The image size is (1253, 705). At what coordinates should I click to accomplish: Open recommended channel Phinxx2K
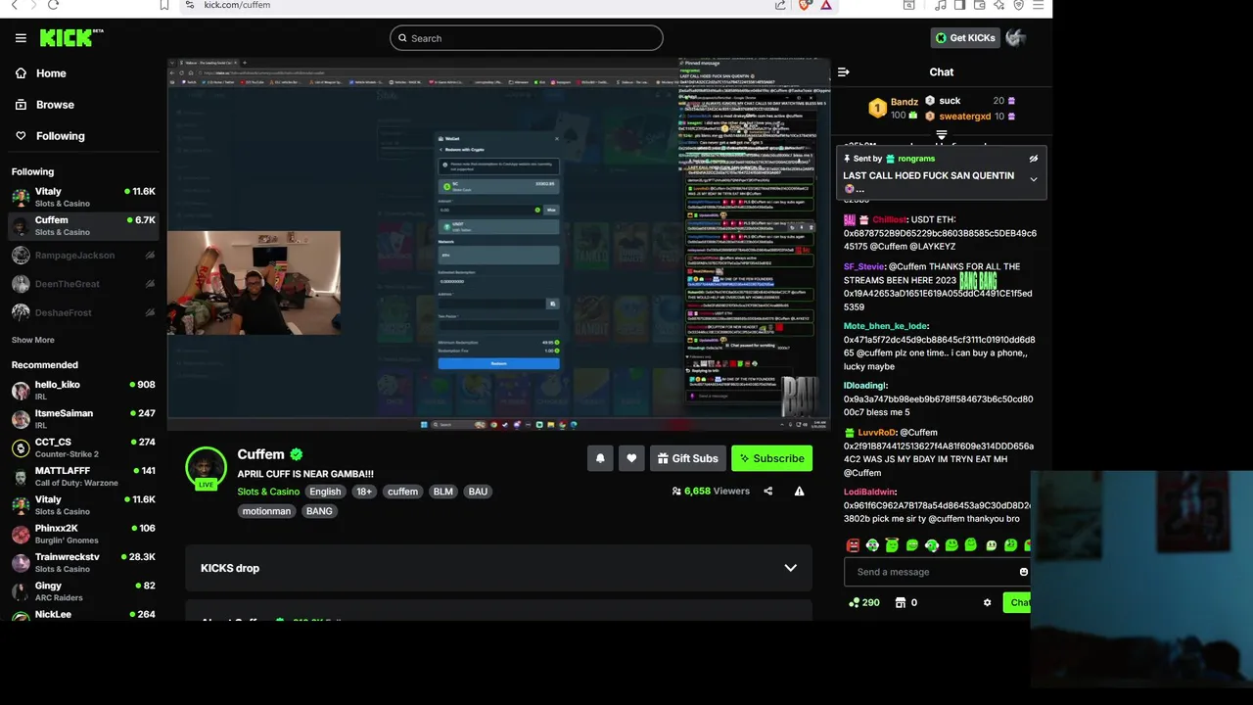click(x=83, y=534)
